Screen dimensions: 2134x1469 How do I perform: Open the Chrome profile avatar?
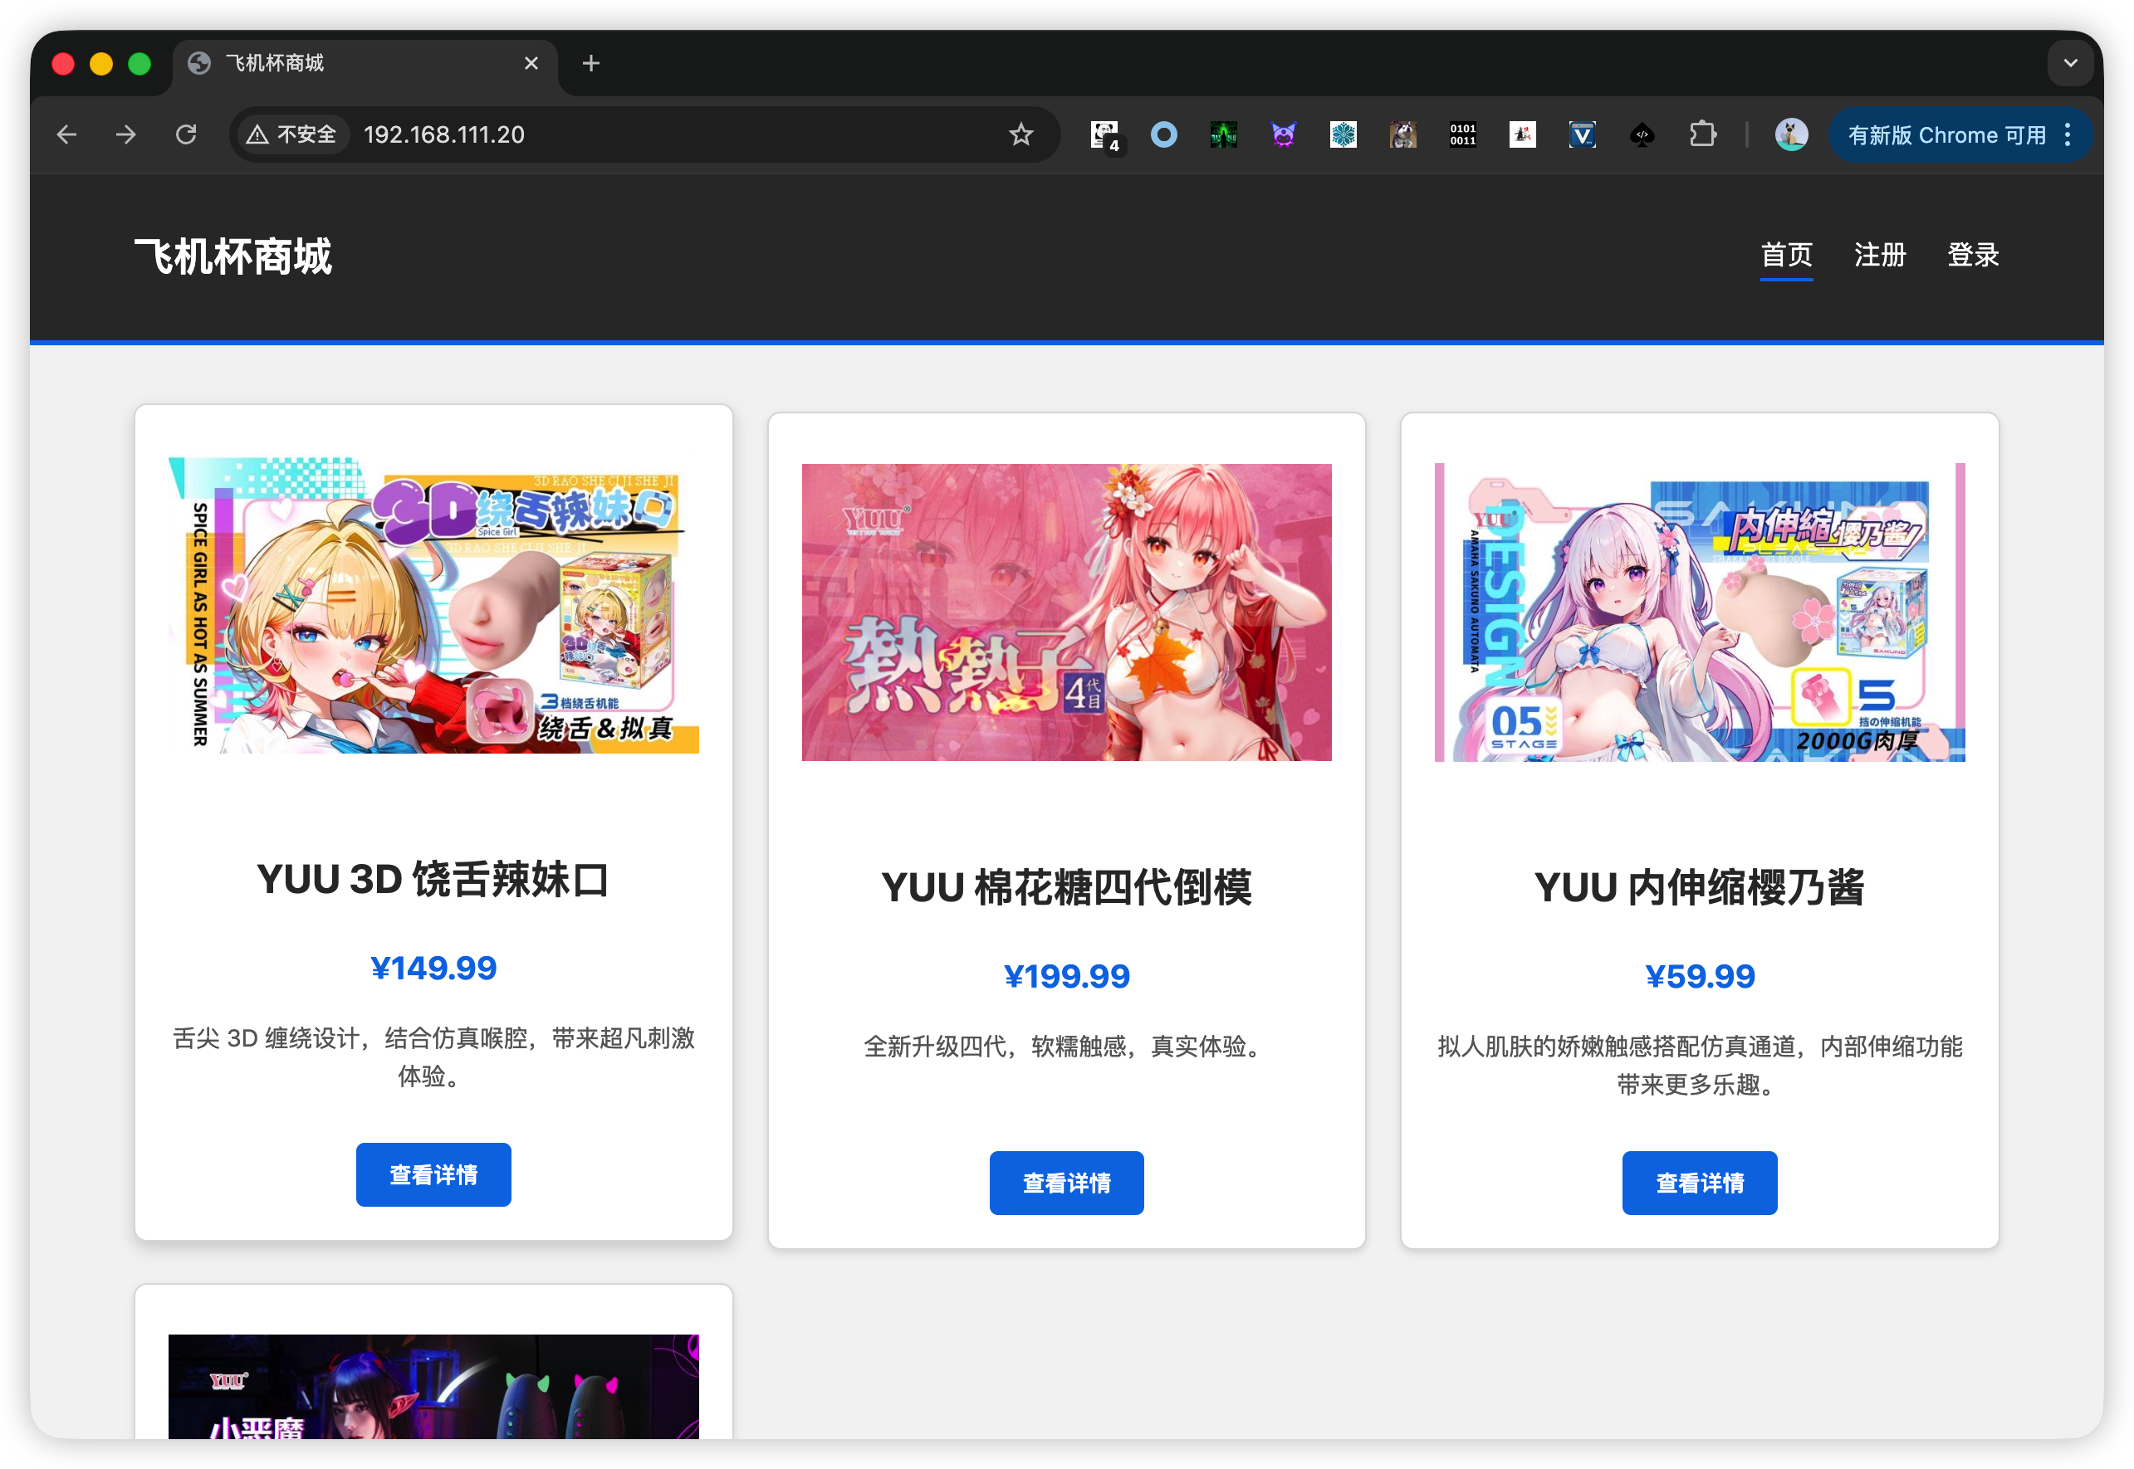click(x=1790, y=135)
